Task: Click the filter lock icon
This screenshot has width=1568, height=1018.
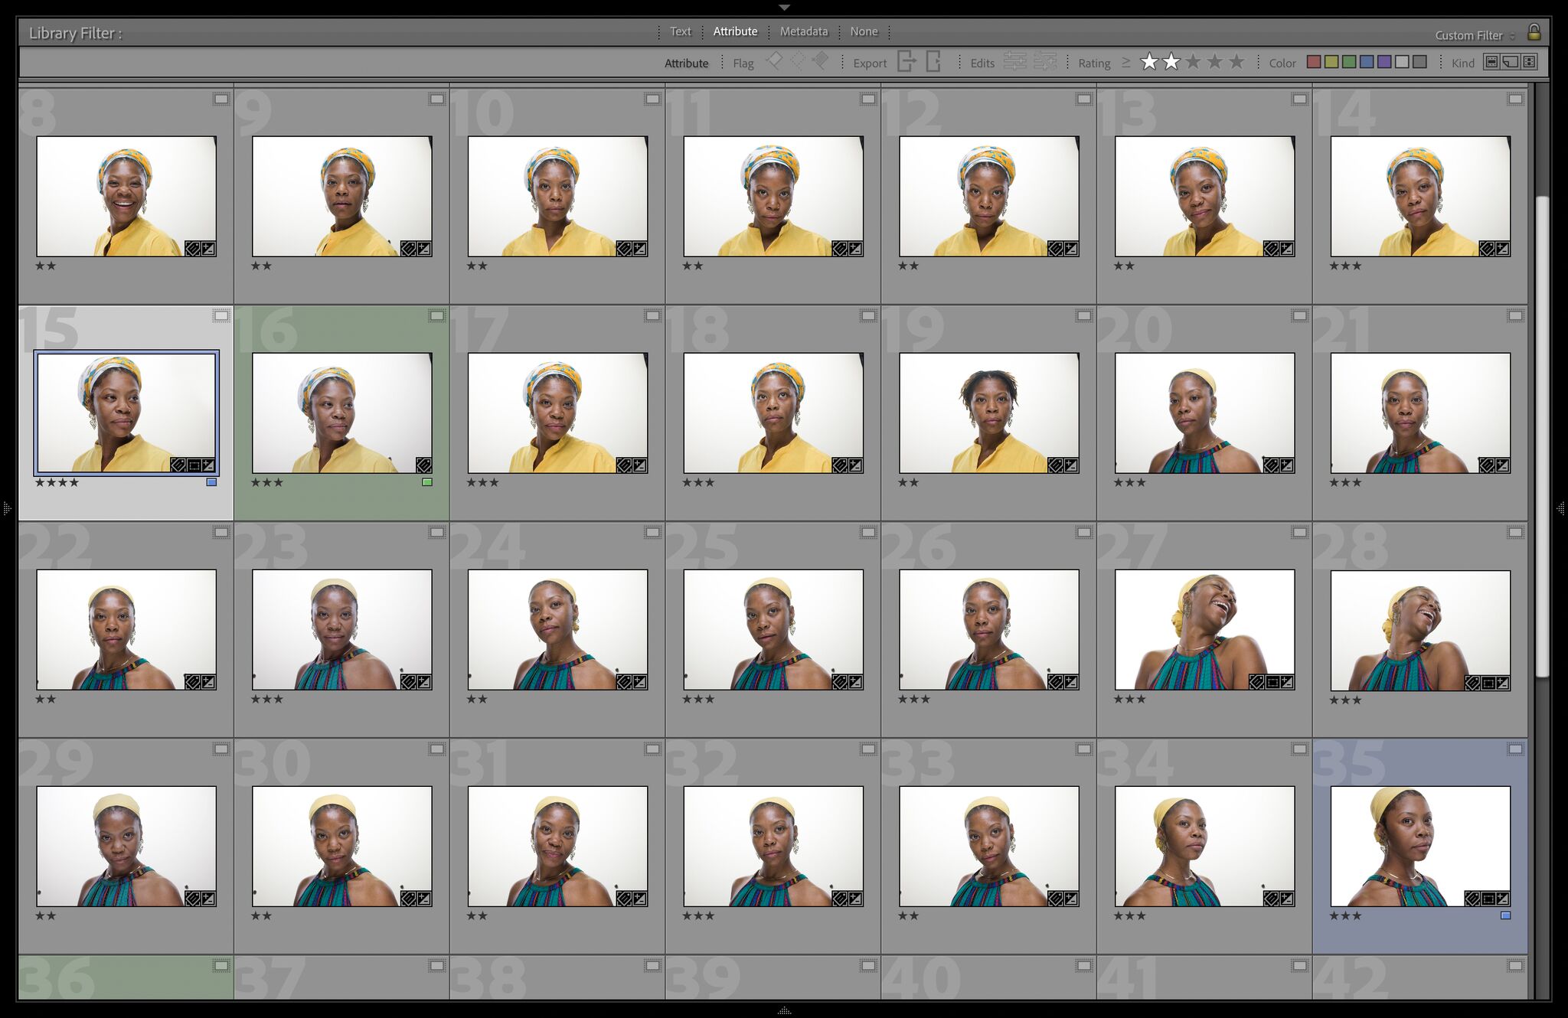Action: tap(1534, 32)
